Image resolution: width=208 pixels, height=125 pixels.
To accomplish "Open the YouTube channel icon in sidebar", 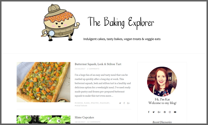I will 175,112.
